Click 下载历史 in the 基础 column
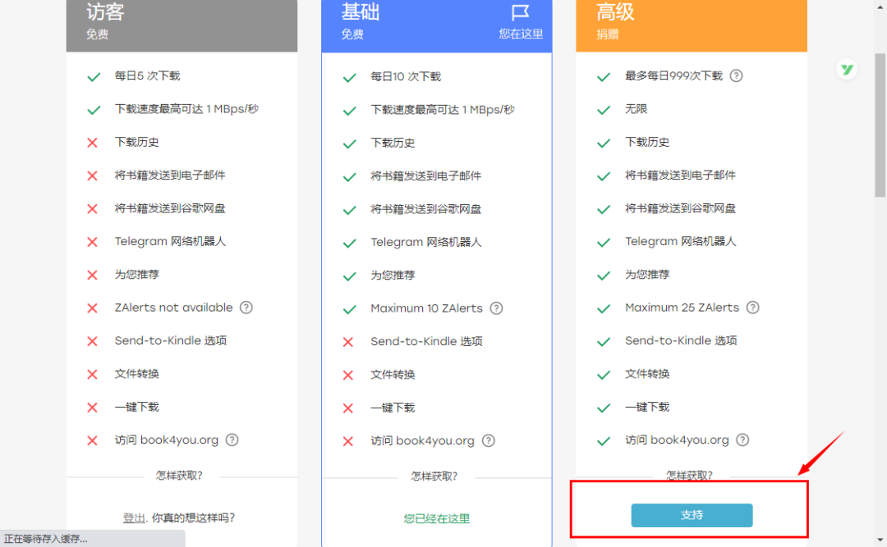Viewport: 887px width, 547px height. coord(393,143)
